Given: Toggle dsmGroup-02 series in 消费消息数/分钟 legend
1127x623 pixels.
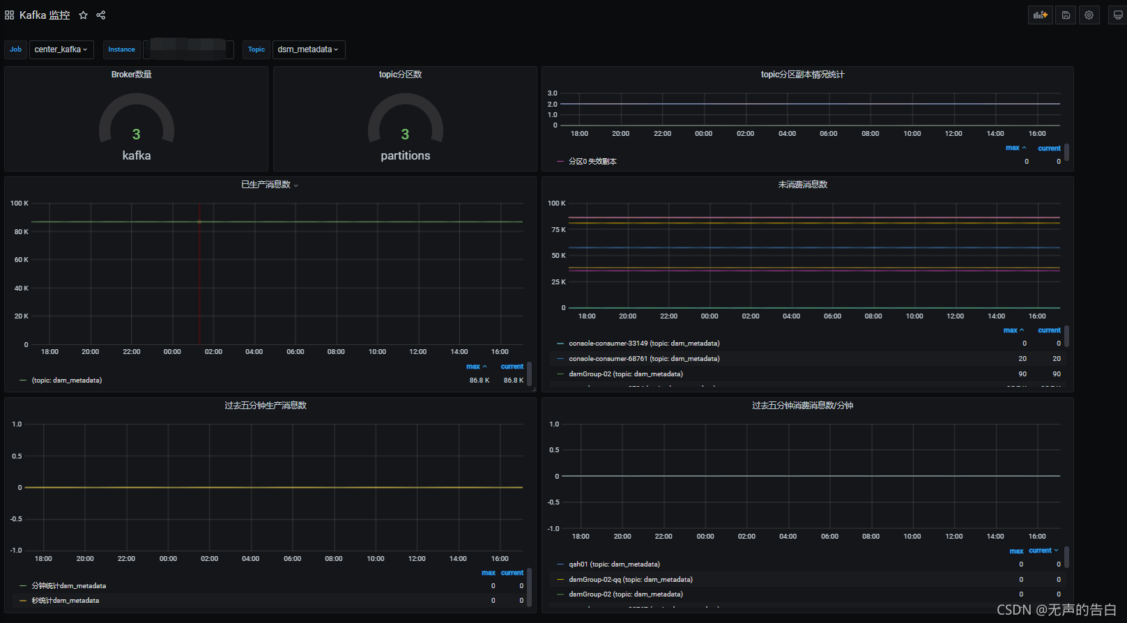Looking at the screenshot, I should tap(626, 594).
